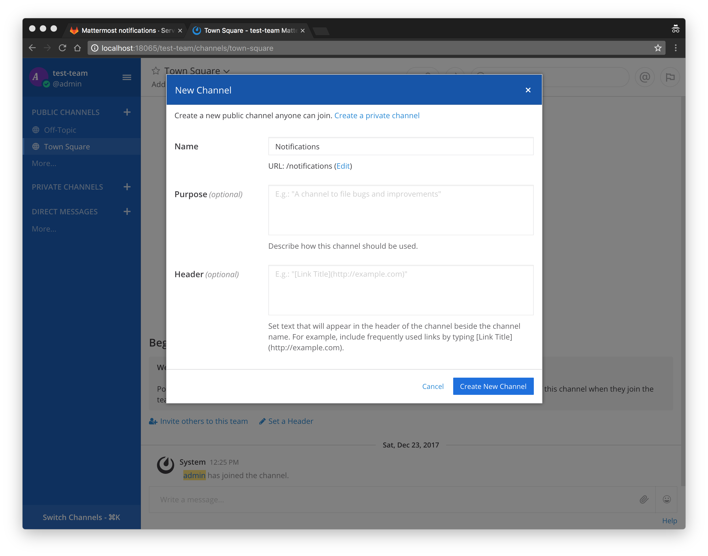
Task: Focus the Purpose text area
Action: [401, 210]
